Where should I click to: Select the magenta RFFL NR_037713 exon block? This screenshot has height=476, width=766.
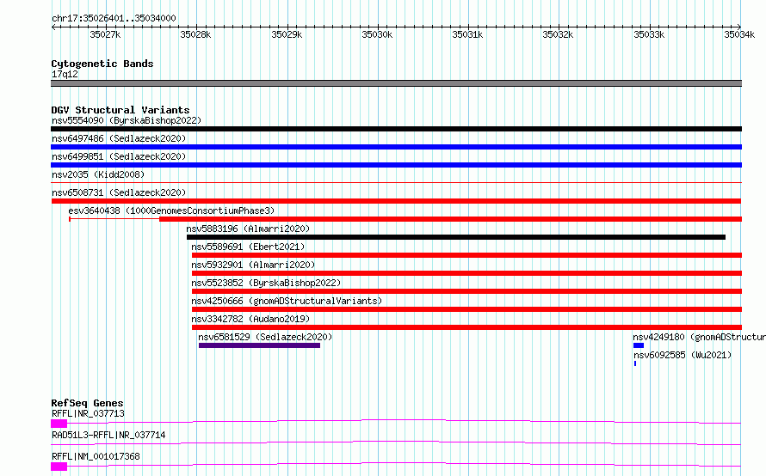coord(59,424)
